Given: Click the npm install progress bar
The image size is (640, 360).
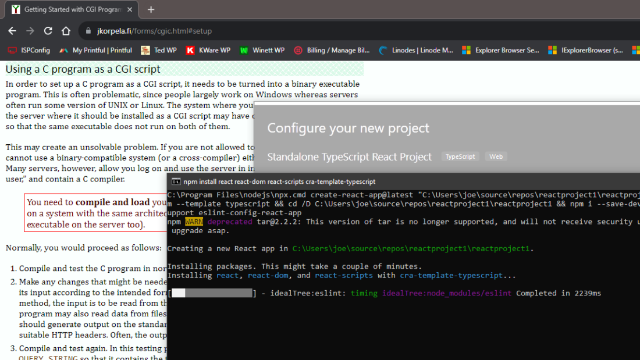Looking at the screenshot, I should pos(212,293).
